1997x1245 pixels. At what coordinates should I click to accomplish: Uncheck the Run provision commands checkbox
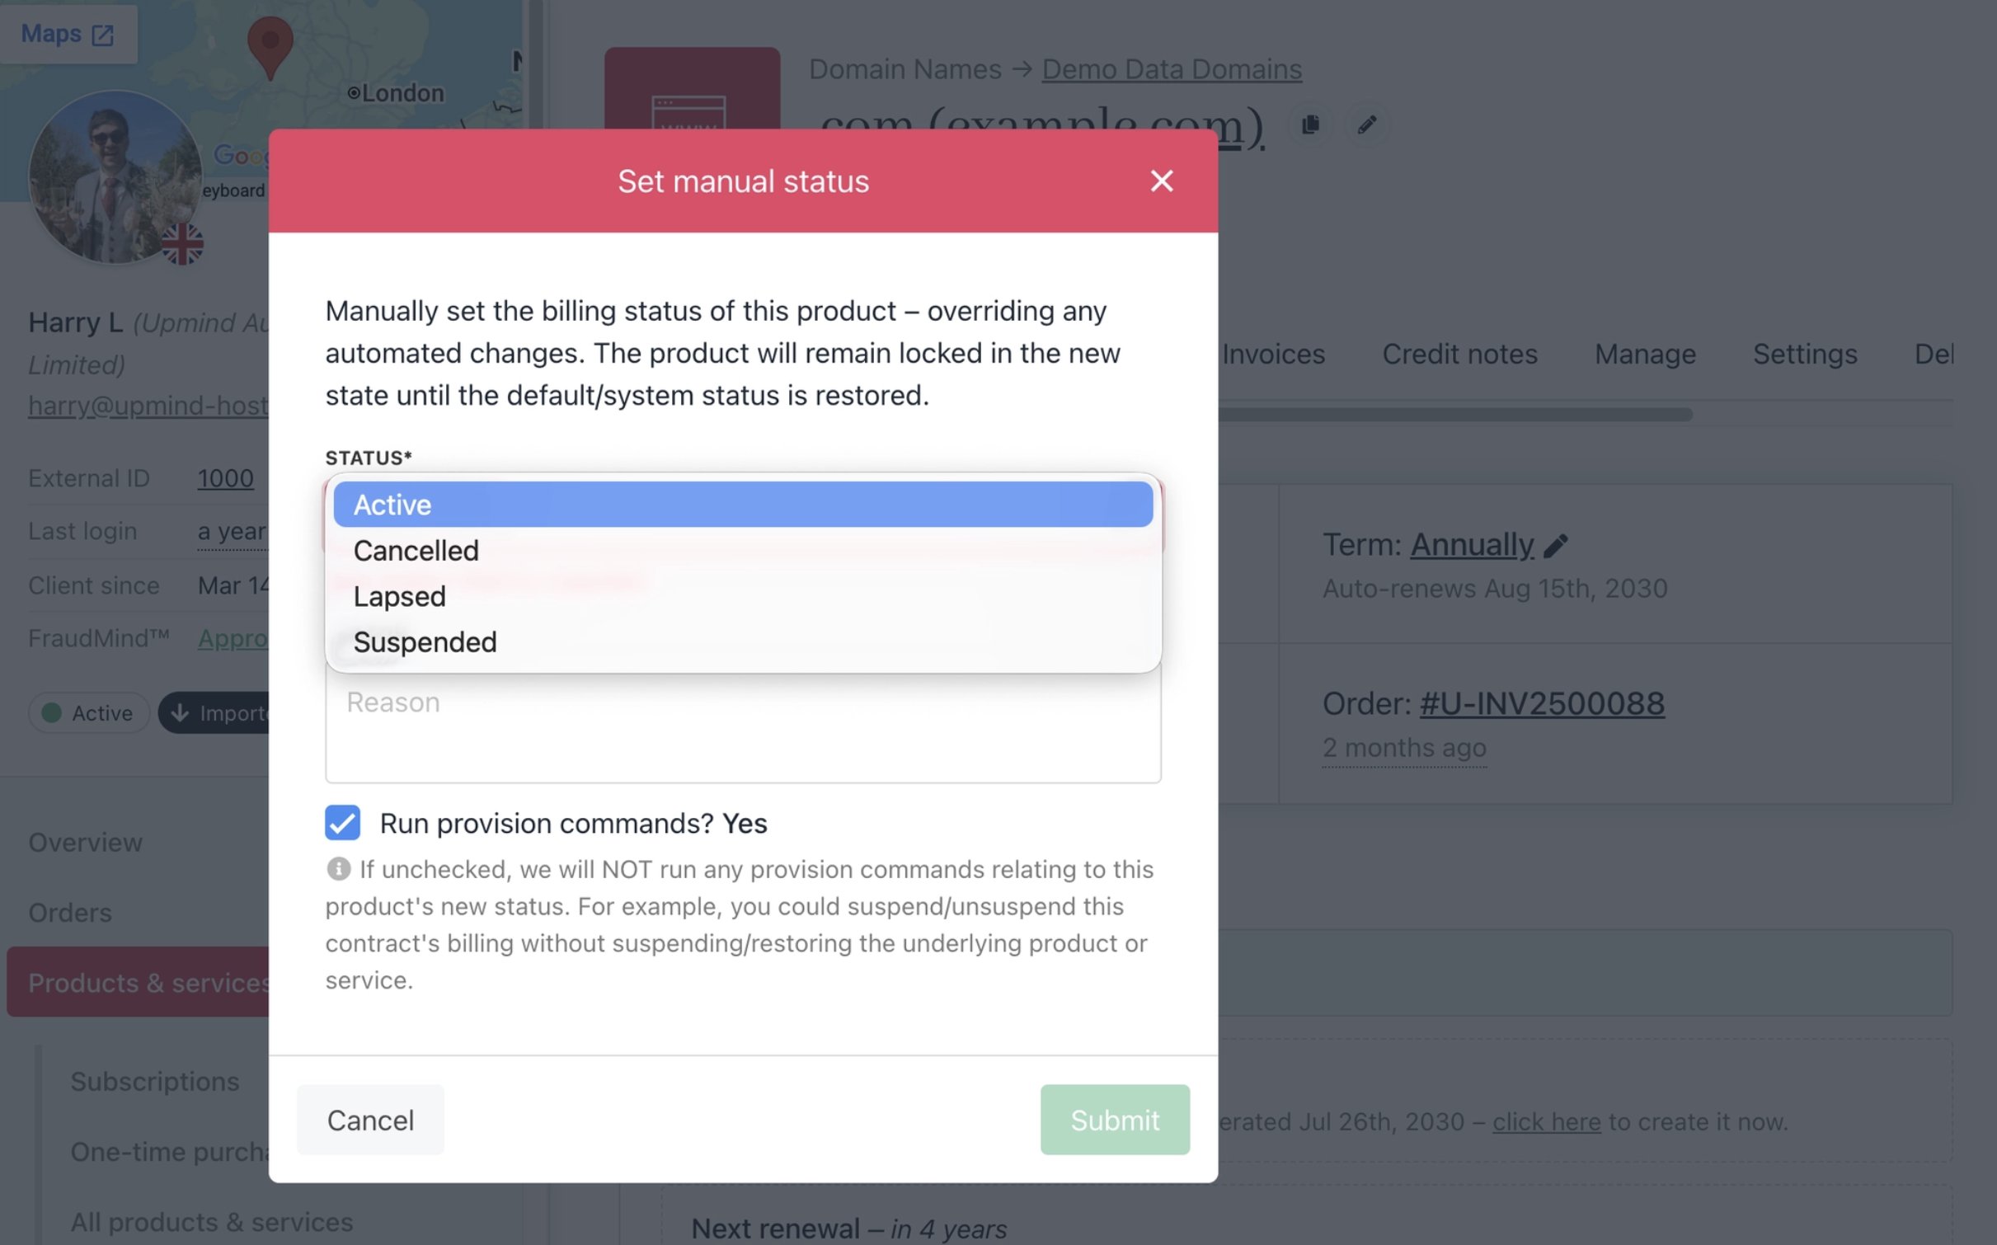point(342,823)
